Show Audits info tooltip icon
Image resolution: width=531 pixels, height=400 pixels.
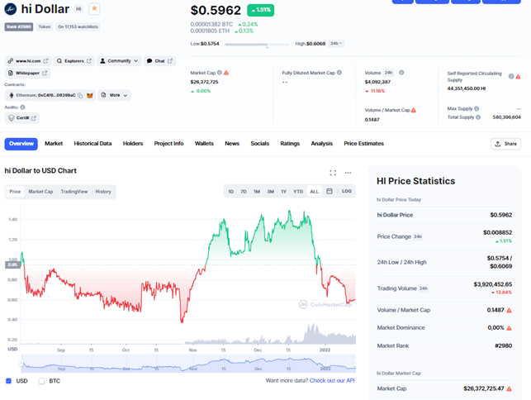22,107
